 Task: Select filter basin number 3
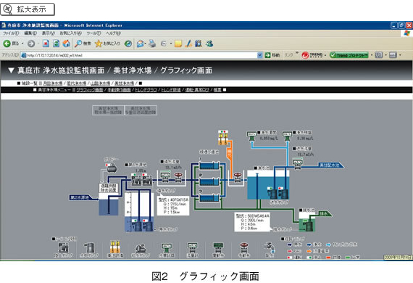point(209,198)
